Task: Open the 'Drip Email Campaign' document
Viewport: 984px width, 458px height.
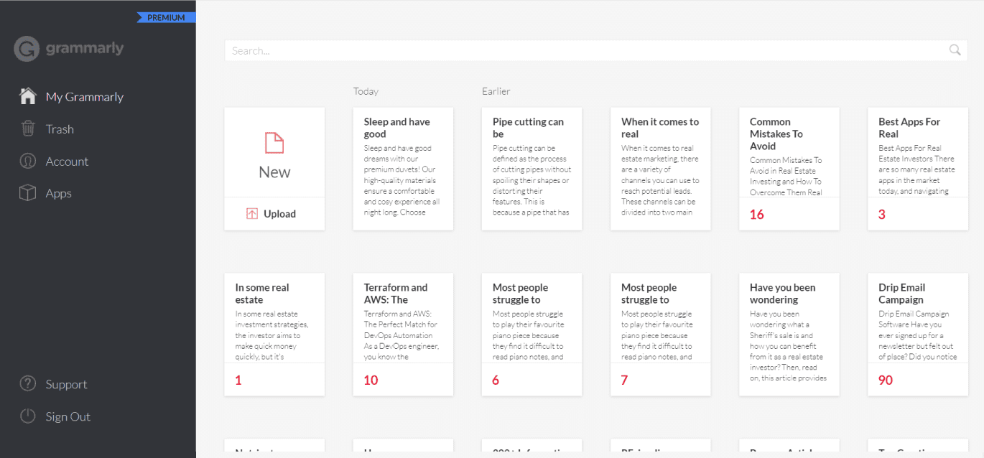Action: [918, 334]
